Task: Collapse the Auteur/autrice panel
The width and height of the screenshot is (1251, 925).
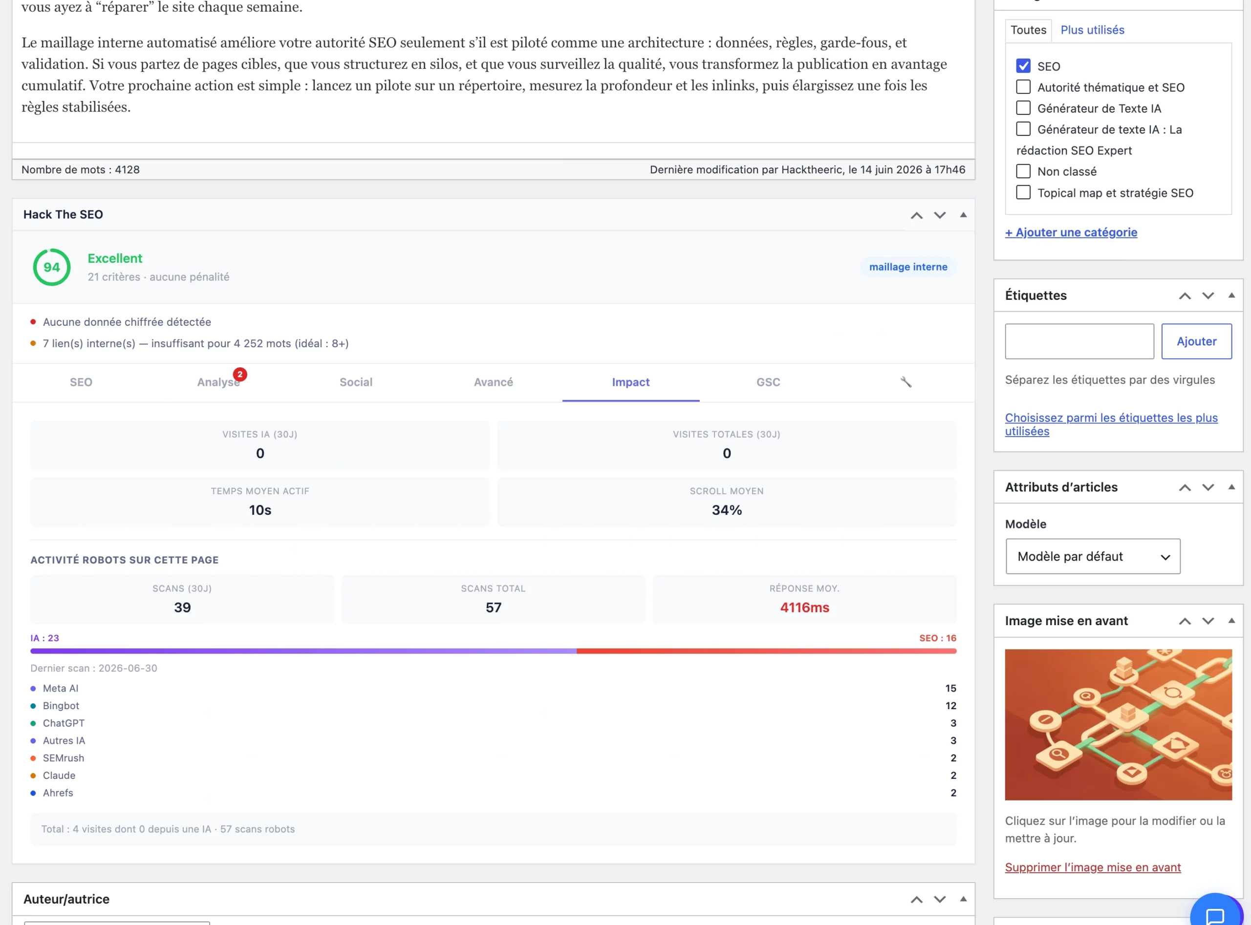Action: (x=963, y=899)
